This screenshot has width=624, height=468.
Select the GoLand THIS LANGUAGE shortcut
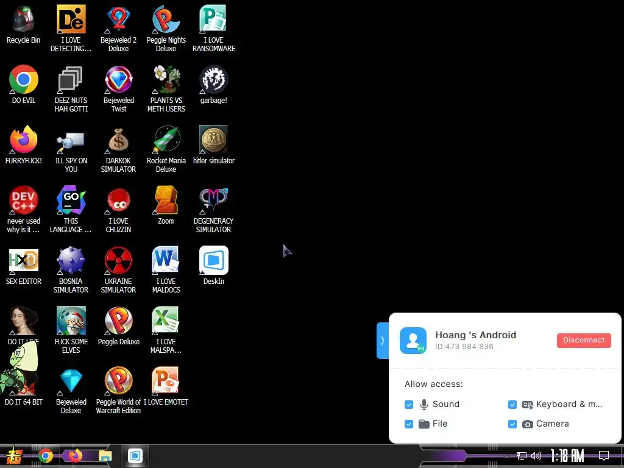71,210
